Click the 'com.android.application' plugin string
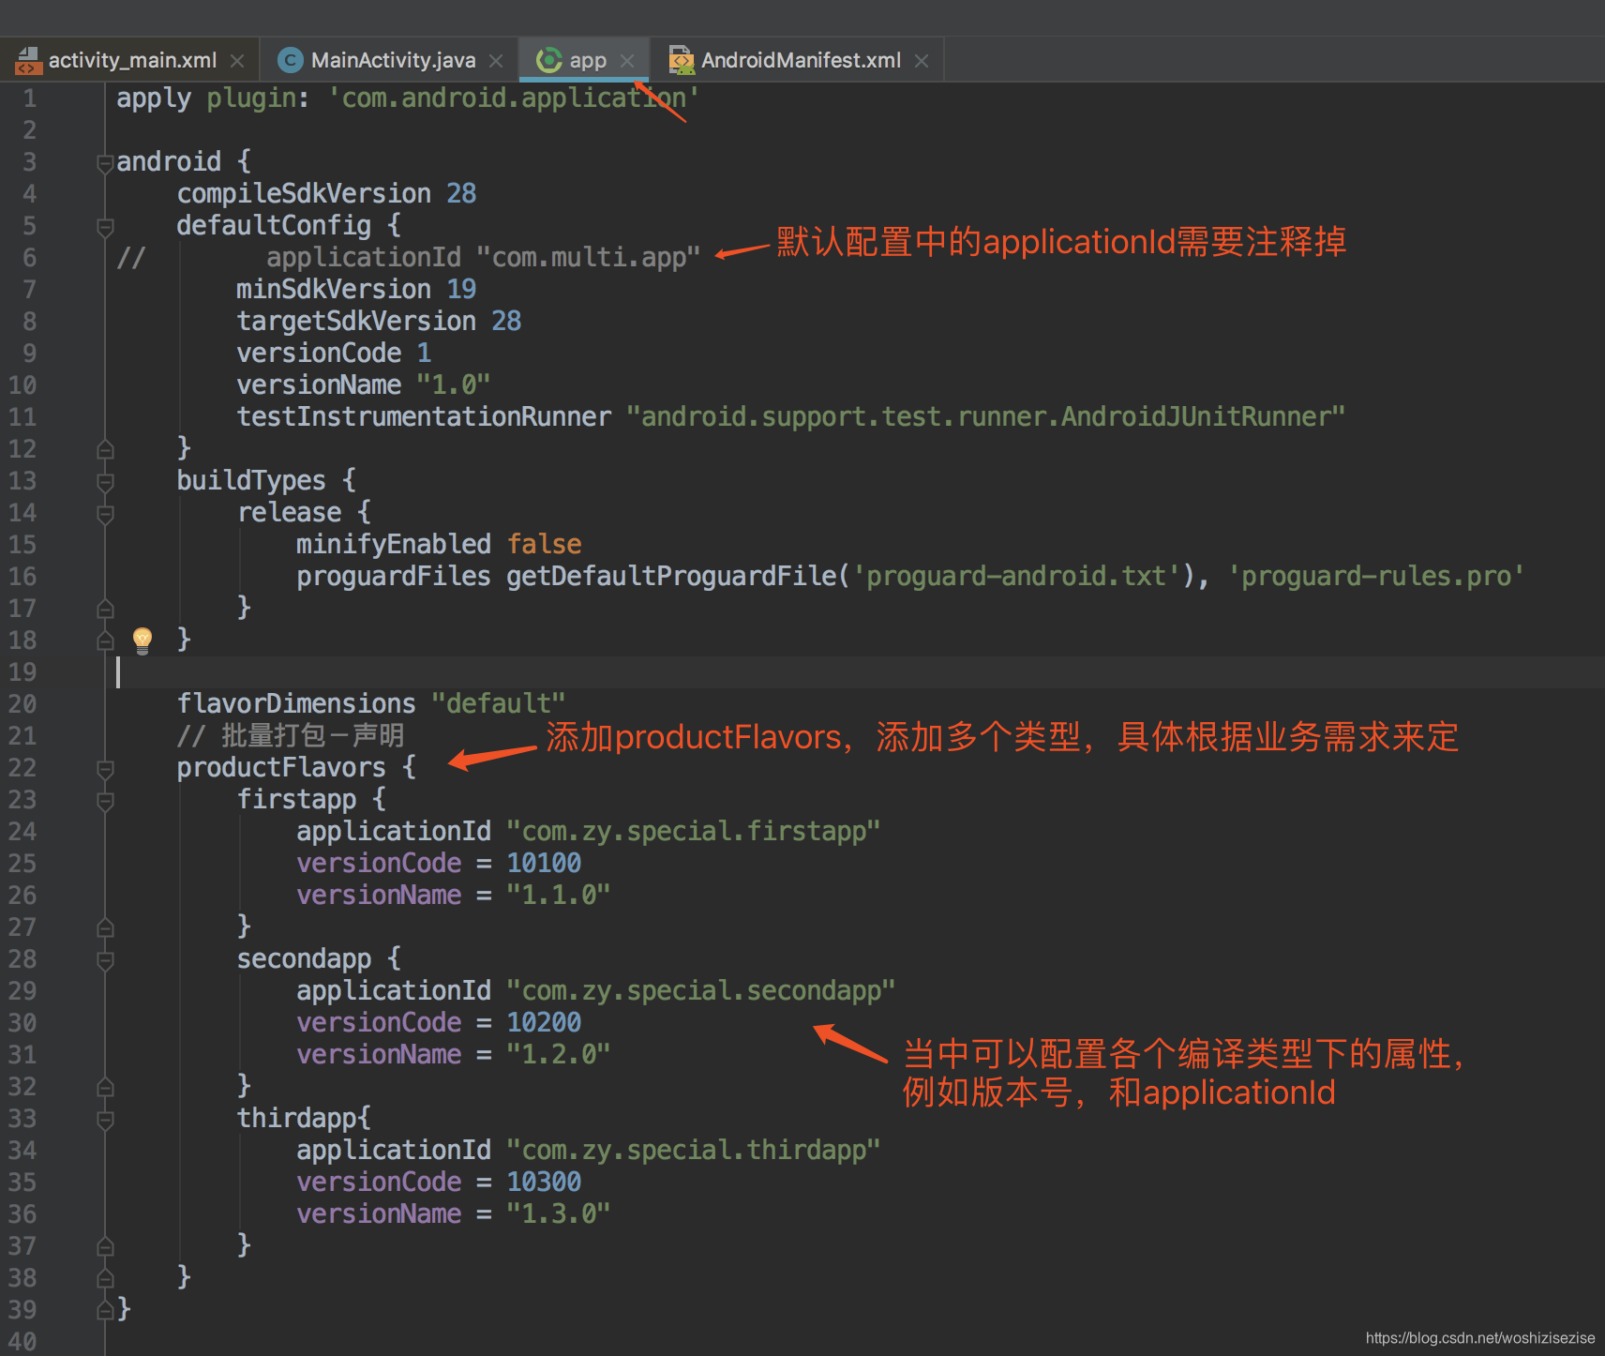The height and width of the screenshot is (1356, 1605). pos(513,98)
